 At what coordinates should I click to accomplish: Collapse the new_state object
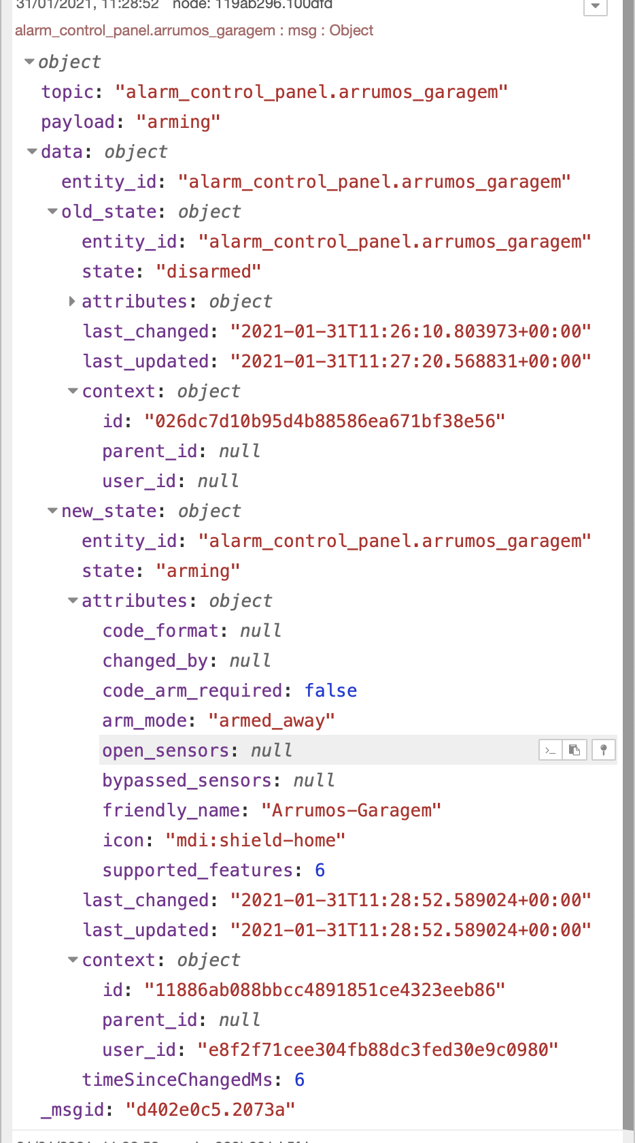point(52,510)
